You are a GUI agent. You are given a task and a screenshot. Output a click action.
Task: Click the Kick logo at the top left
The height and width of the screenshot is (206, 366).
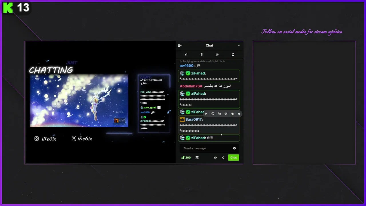pyautogui.click(x=8, y=8)
